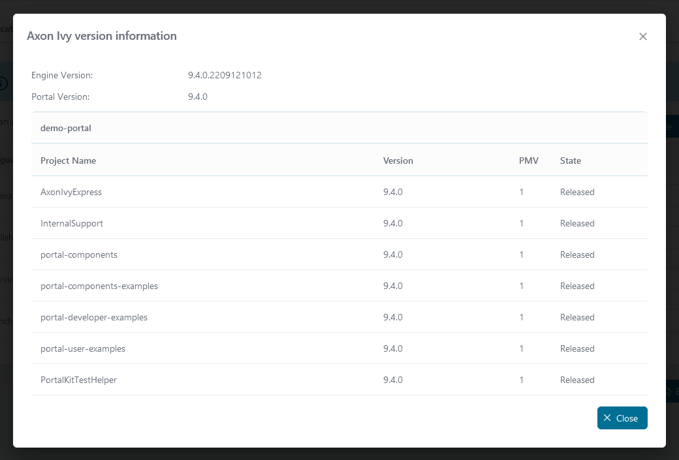Click the Project Name column header

(x=68, y=161)
